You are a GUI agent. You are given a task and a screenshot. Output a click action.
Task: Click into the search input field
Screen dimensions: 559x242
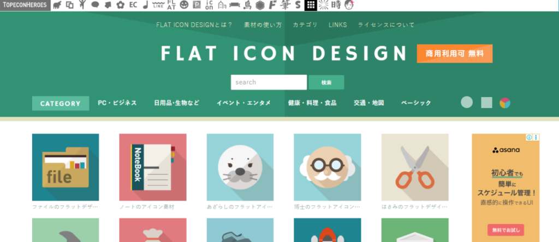[268, 82]
